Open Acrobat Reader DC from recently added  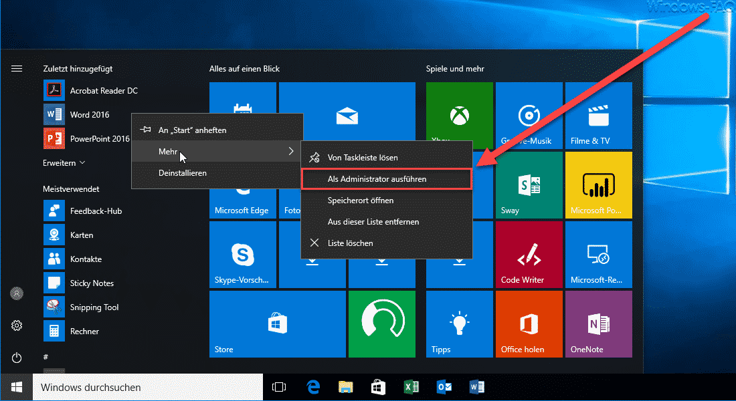coord(90,90)
